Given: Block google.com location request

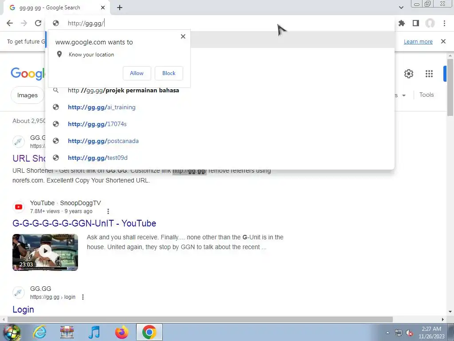Looking at the screenshot, I should click(x=169, y=73).
